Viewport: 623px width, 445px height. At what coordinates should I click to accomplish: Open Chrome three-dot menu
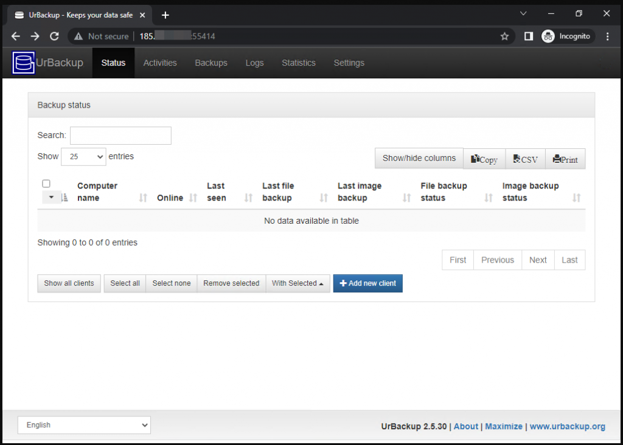tap(608, 36)
